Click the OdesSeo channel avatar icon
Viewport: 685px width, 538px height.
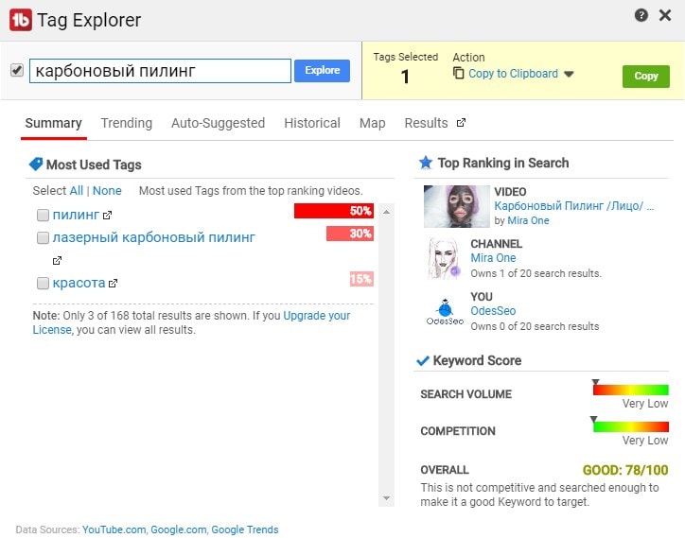coord(443,312)
